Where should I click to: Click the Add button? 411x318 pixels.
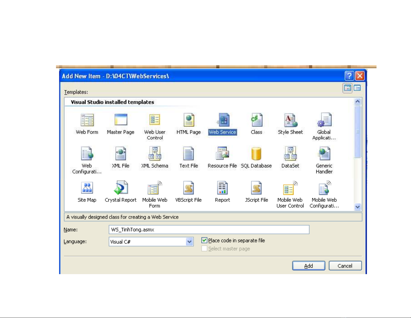click(309, 266)
